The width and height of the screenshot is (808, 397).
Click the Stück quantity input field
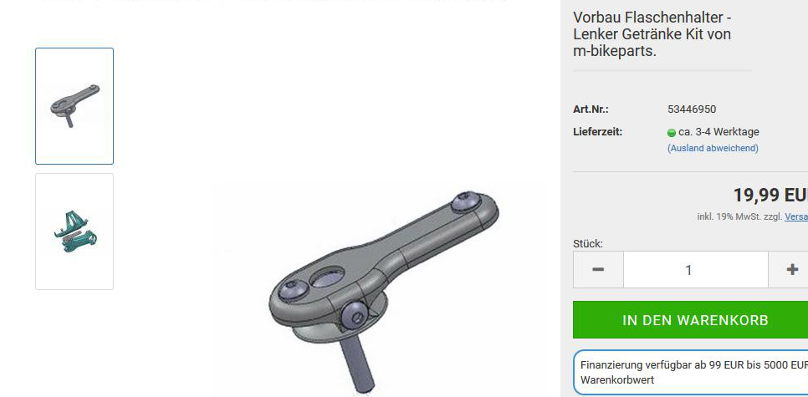[x=696, y=270]
